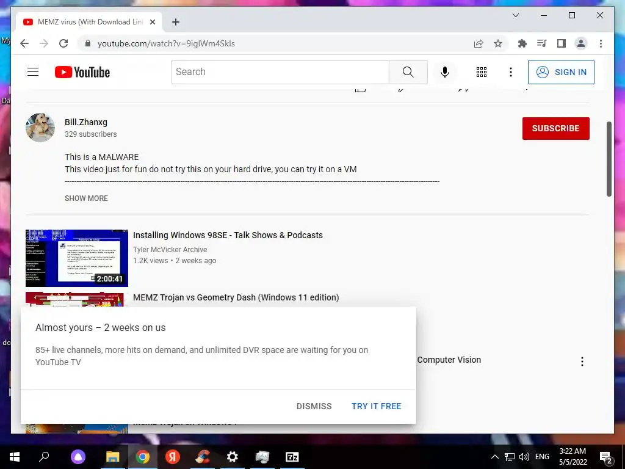Expand the tab search chevron
This screenshot has height=469, width=625.
(515, 15)
